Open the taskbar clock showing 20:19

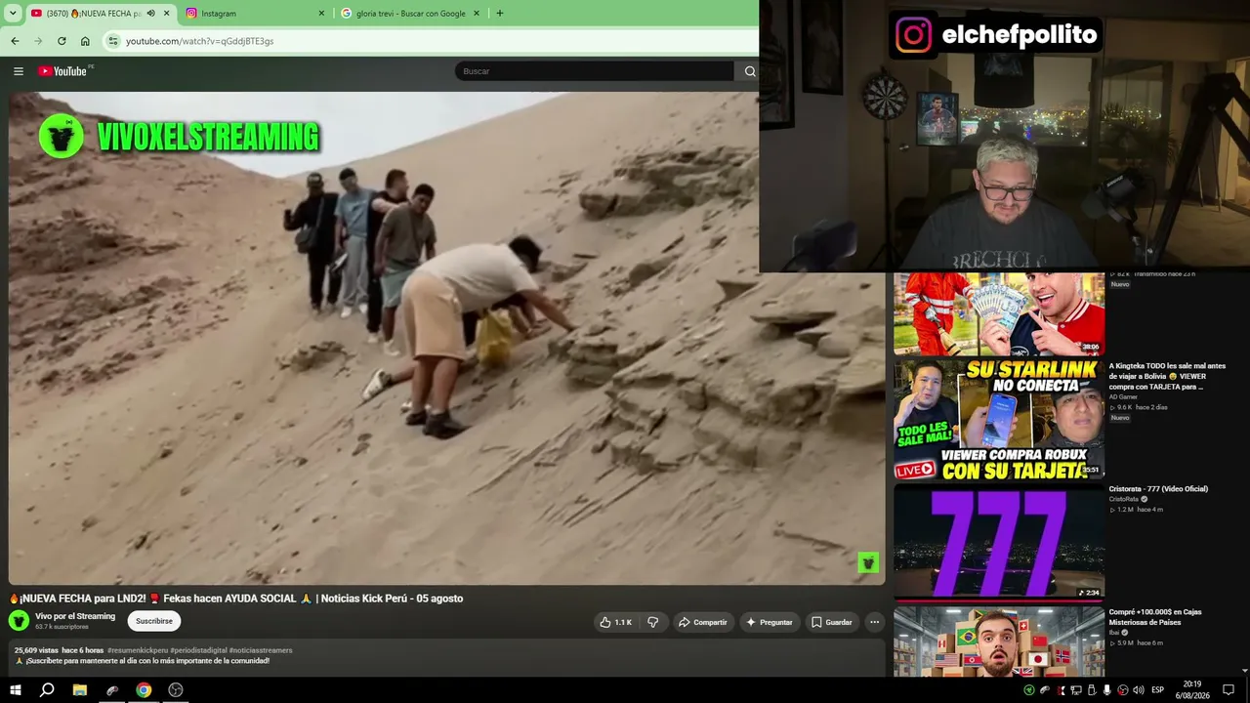1192,689
